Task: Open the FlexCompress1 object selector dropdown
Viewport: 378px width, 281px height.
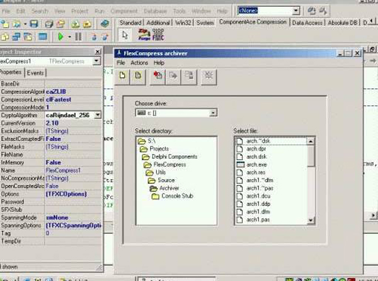Action: click(96, 62)
